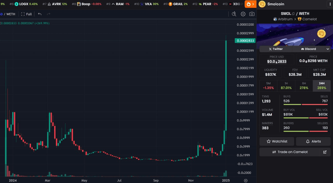The height and width of the screenshot is (183, 333).
Task: Open trending token PEAR
Action: click(x=205, y=4)
